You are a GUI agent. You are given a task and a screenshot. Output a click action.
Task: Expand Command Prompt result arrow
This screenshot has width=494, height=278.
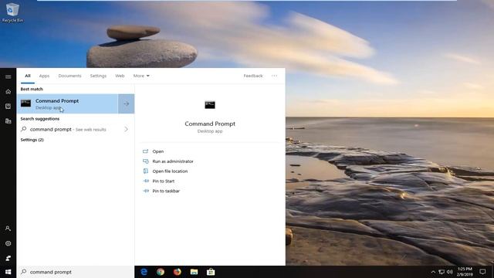127,103
